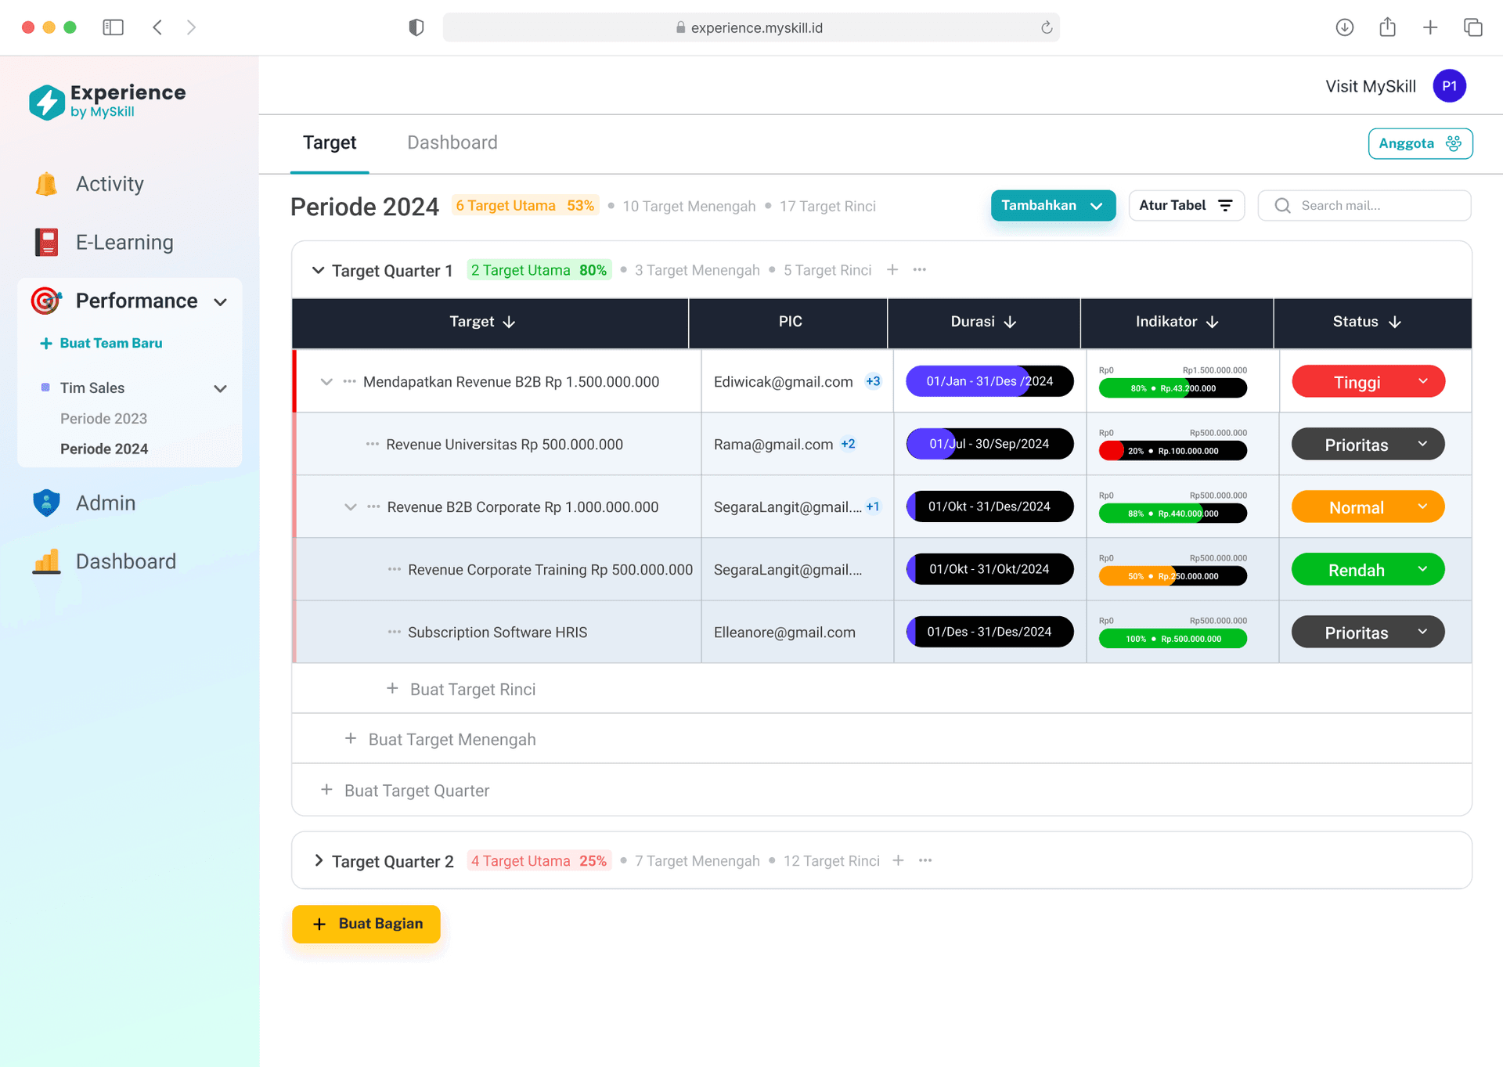This screenshot has width=1503, height=1067.
Task: Click the green 100% progress bar for Subscription Software HRIS
Action: tap(1173, 638)
